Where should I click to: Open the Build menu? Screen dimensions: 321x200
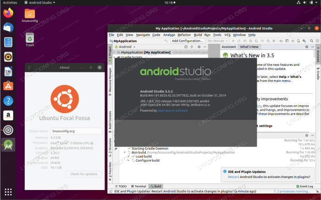(x=198, y=35)
